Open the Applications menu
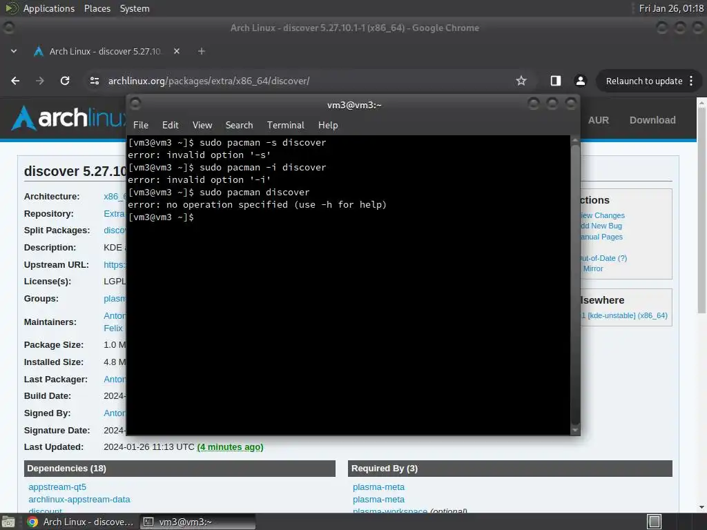The height and width of the screenshot is (530, 707). 49,8
